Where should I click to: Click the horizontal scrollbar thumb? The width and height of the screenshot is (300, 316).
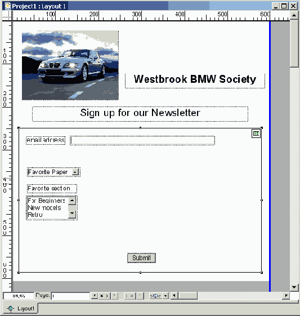coord(188,296)
